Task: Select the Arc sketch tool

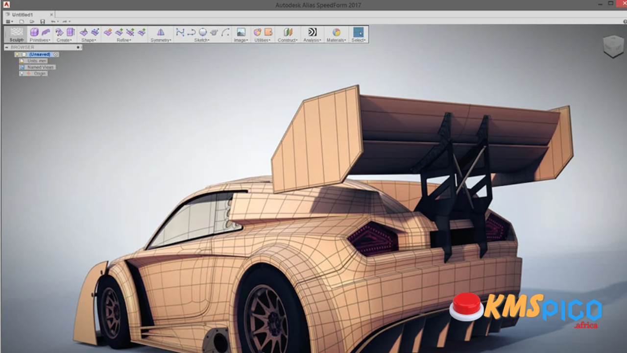Action: click(x=225, y=32)
